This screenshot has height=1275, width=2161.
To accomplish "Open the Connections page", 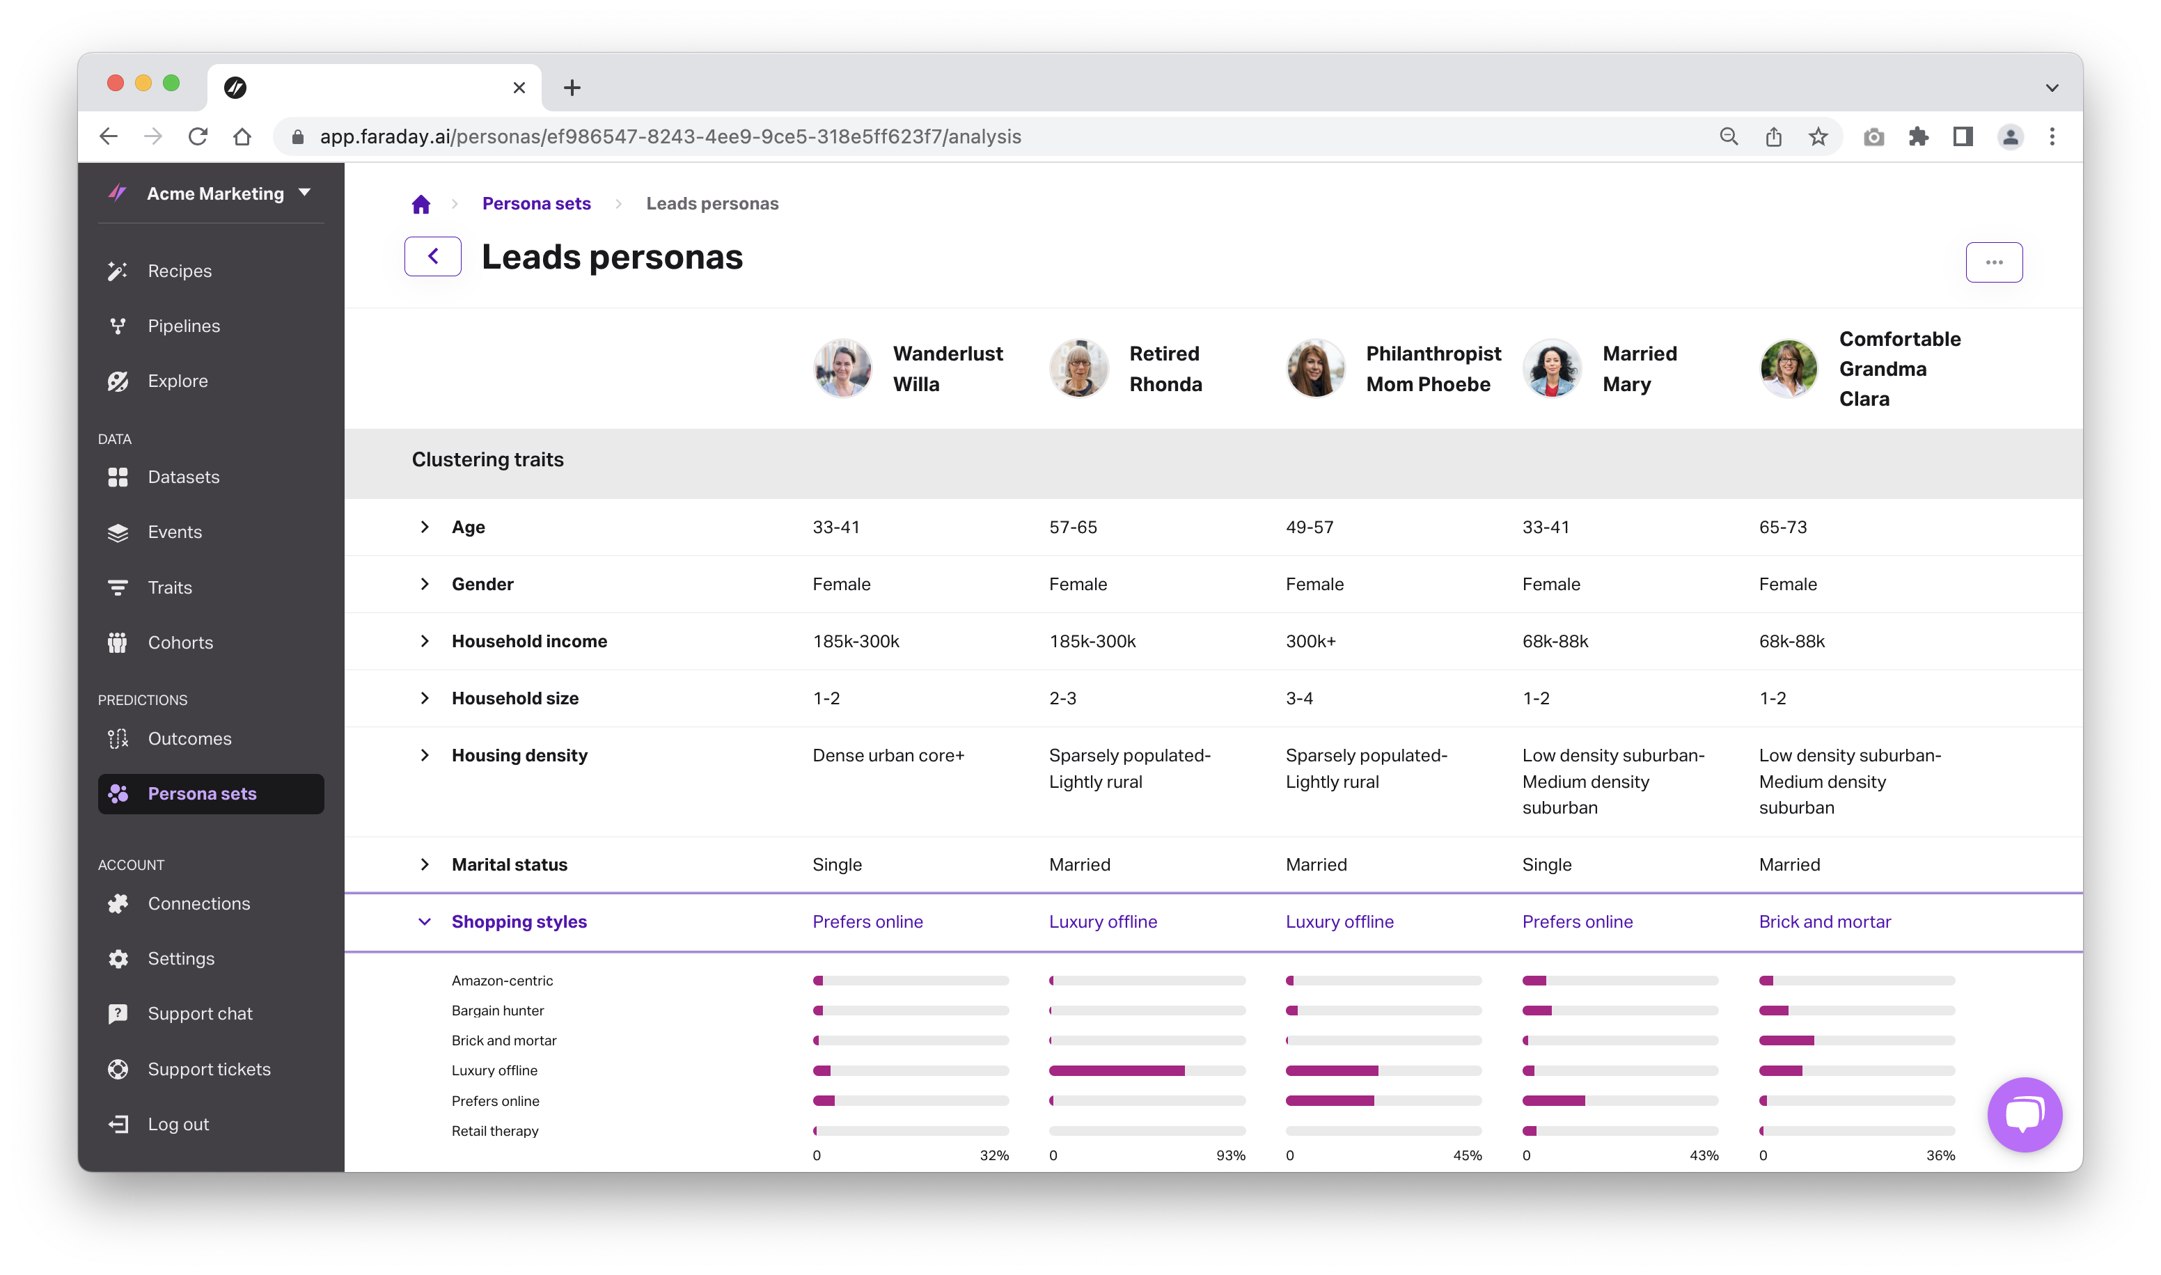I will click(x=198, y=903).
